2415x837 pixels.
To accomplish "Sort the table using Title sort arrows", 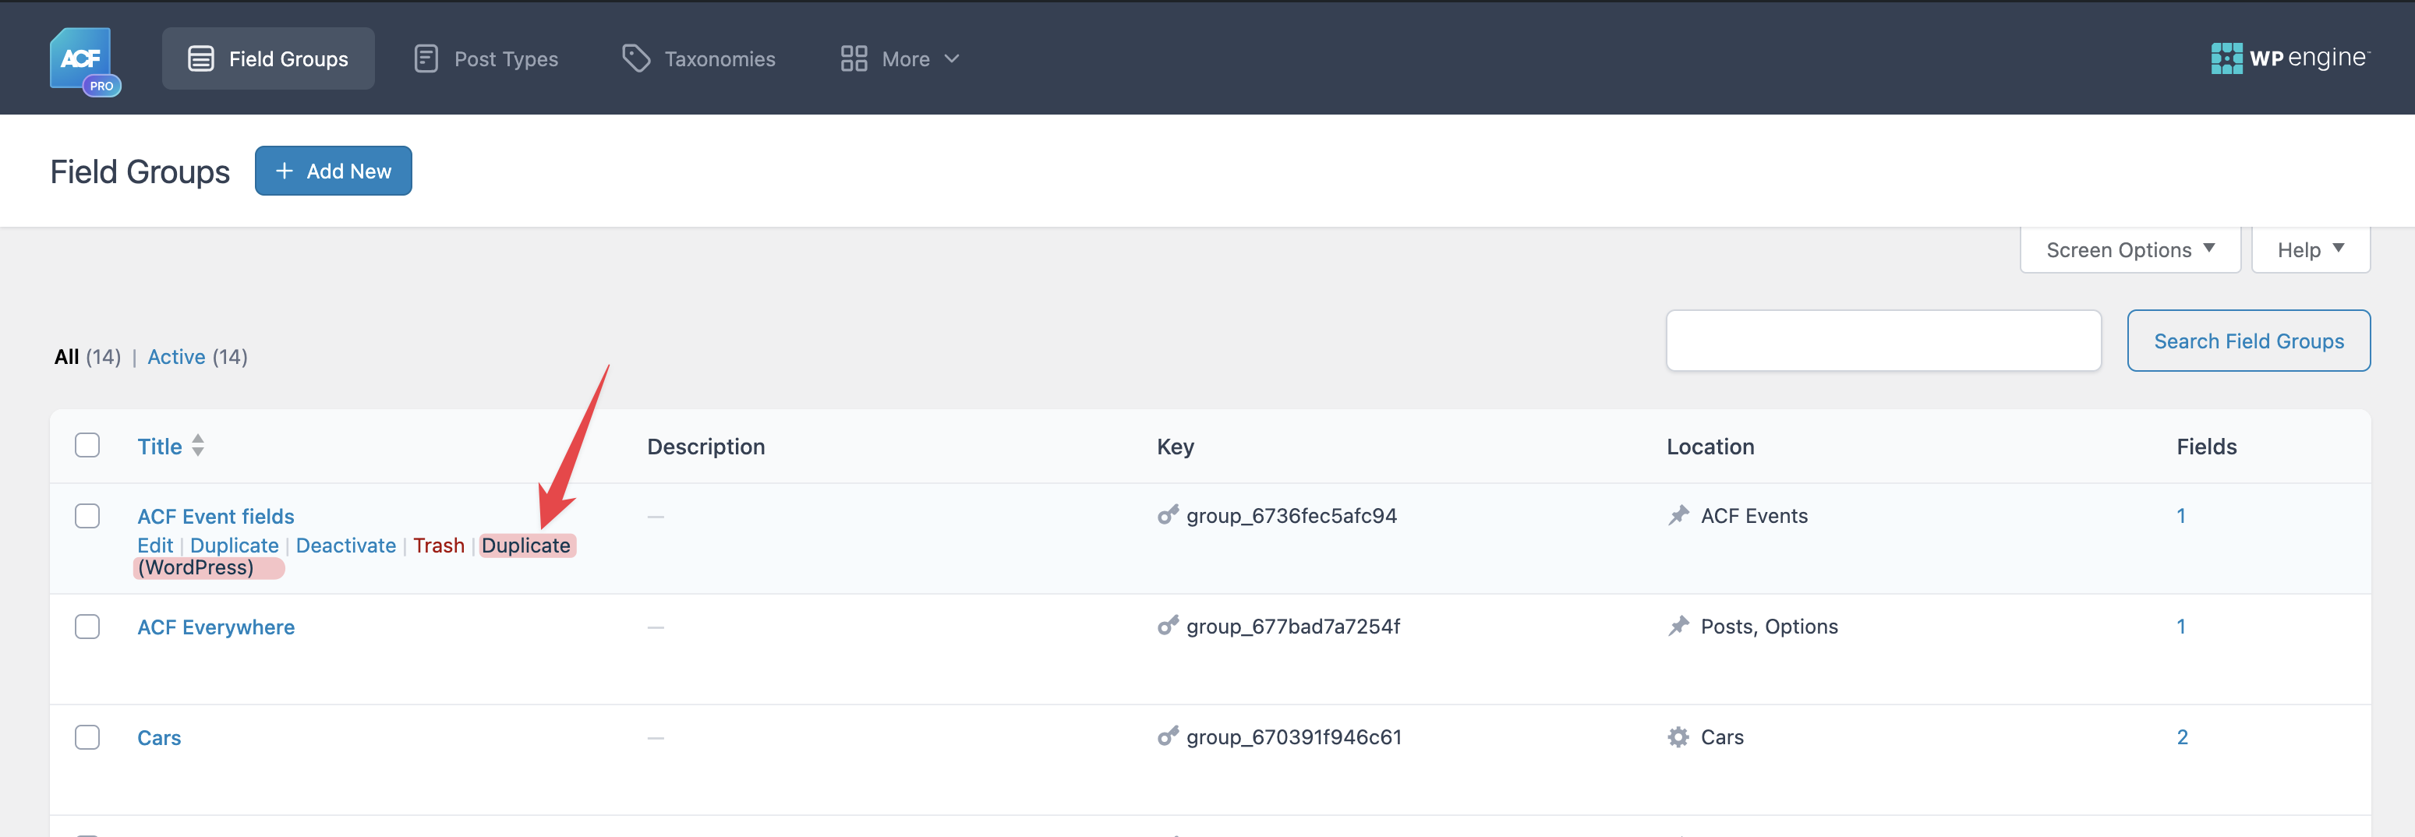I will point(198,445).
